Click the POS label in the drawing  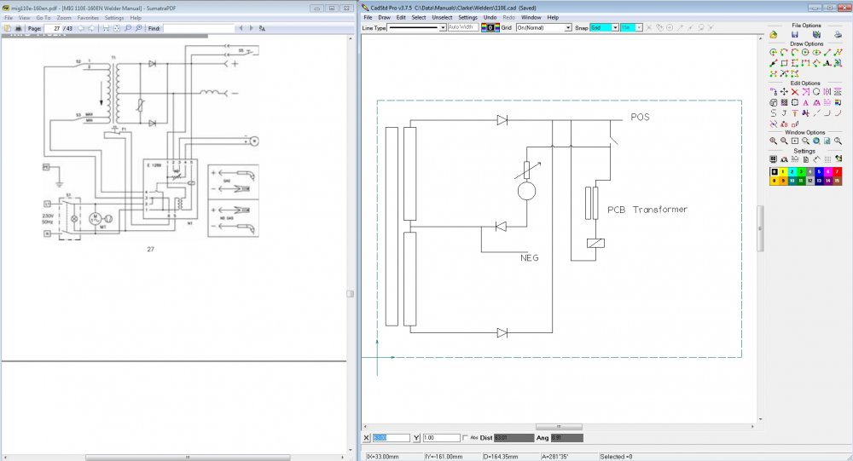click(640, 117)
